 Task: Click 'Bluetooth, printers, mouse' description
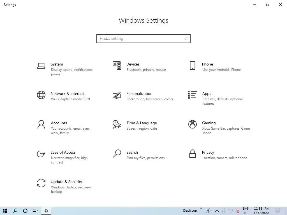(146, 70)
